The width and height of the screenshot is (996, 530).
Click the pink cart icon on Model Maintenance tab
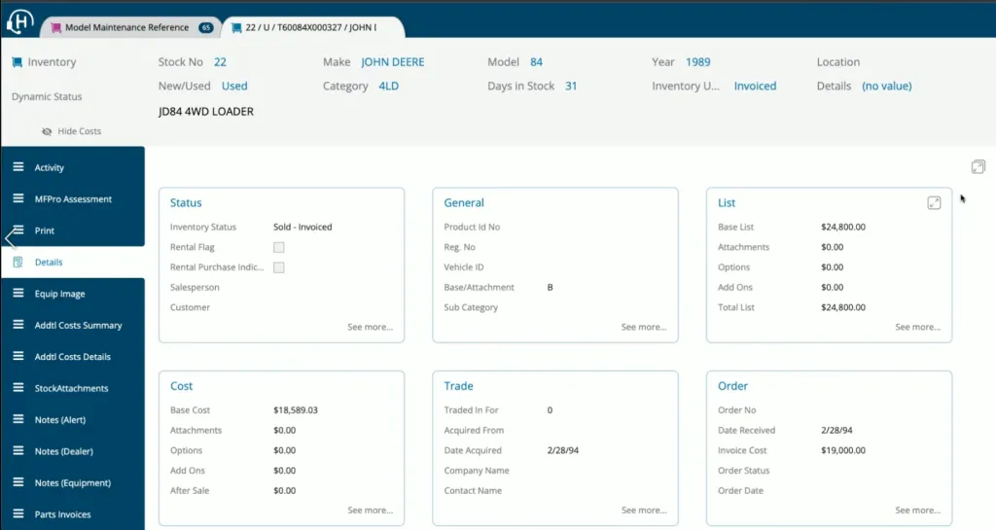tap(55, 27)
